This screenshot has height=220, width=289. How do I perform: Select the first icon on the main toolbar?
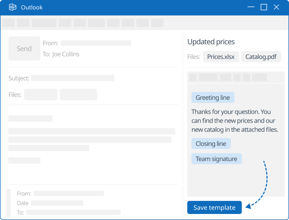coord(8,23)
